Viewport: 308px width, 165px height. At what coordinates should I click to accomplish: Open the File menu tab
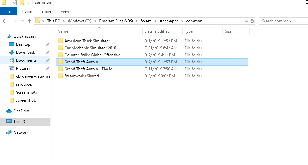point(8,11)
